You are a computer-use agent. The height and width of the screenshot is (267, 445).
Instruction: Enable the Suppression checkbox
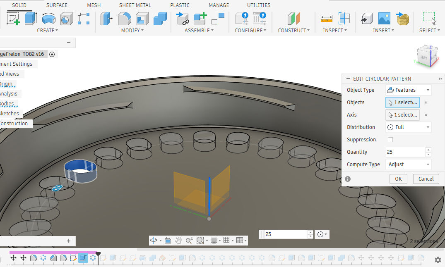click(x=390, y=140)
